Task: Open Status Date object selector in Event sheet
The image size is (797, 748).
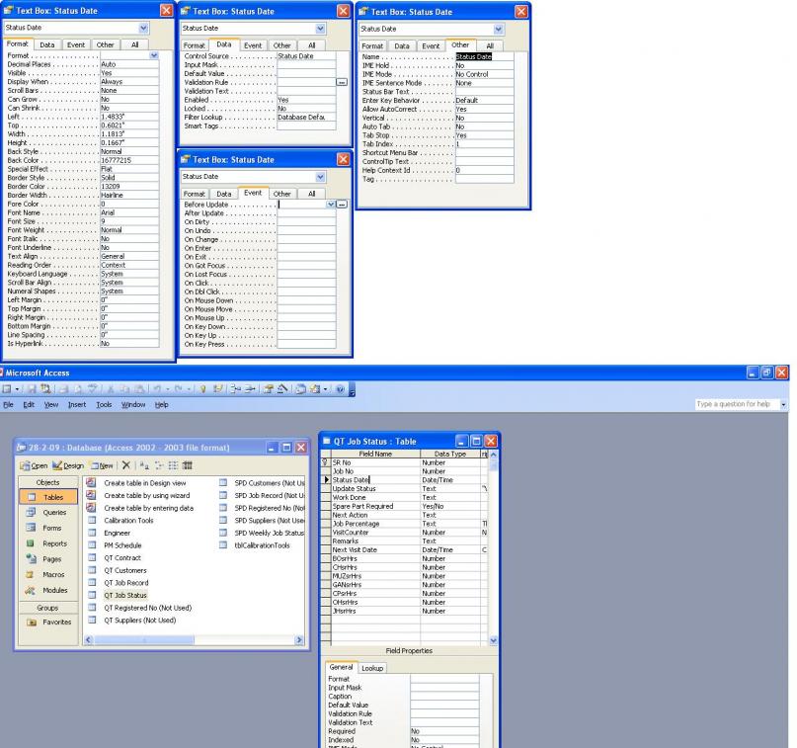Action: (x=320, y=177)
